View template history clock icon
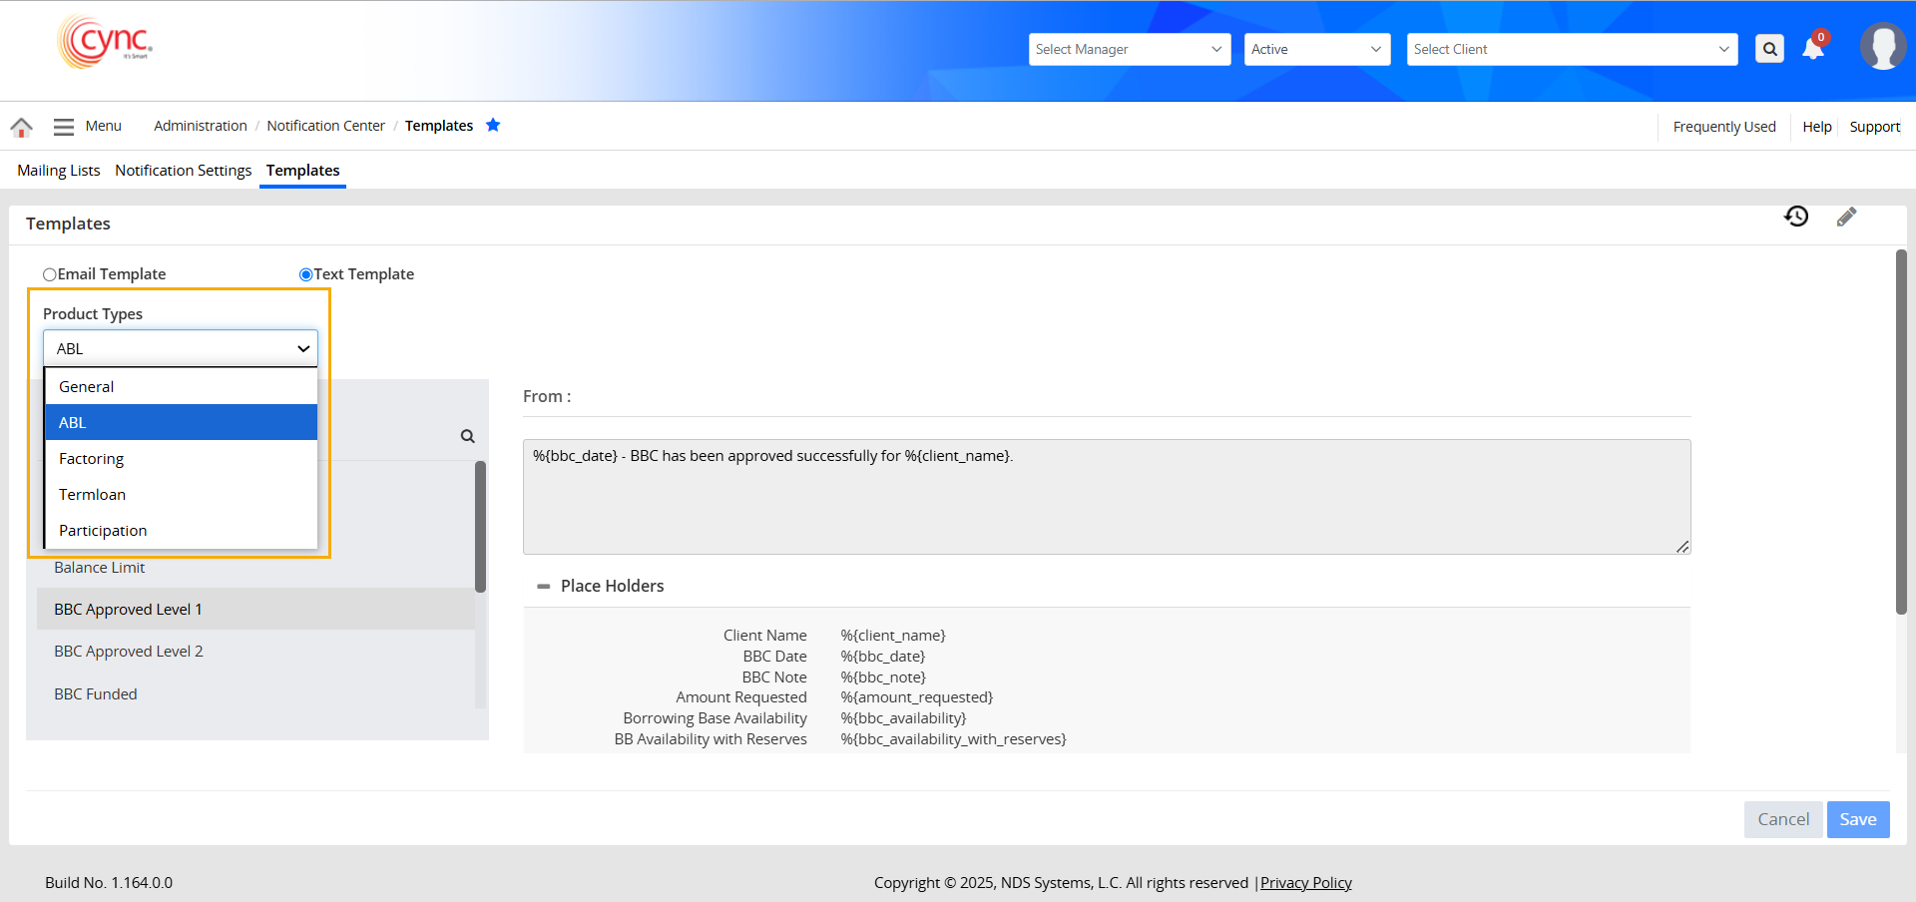1916x902 pixels. click(1796, 217)
